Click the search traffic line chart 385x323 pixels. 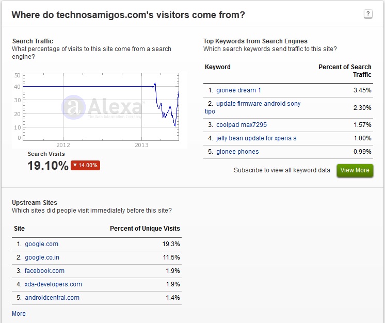pos(101,107)
